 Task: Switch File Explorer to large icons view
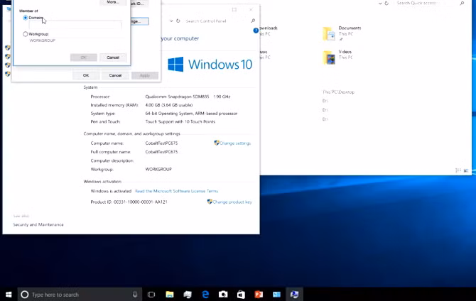466,171
